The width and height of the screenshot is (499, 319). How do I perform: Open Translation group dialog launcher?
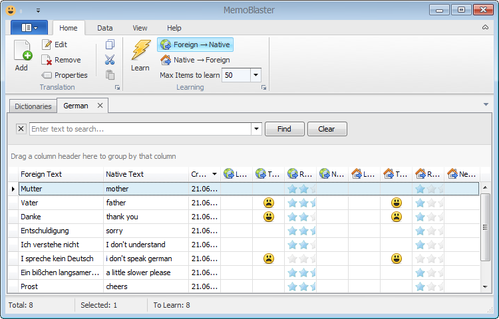tap(117, 87)
